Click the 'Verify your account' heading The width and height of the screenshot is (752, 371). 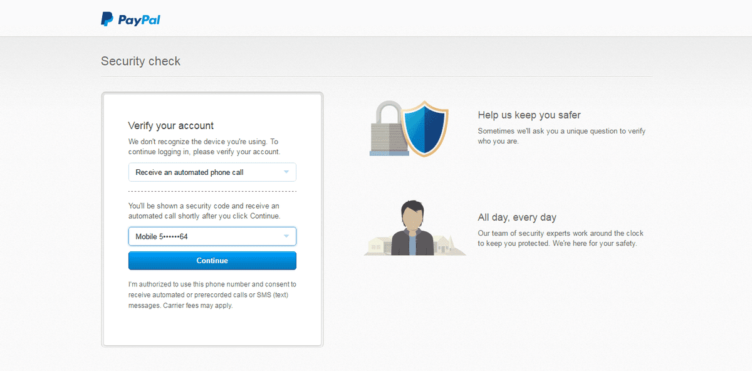[x=171, y=125]
